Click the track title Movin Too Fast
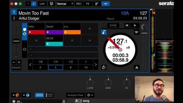This screenshot has height=103, width=183. [x=34, y=13]
